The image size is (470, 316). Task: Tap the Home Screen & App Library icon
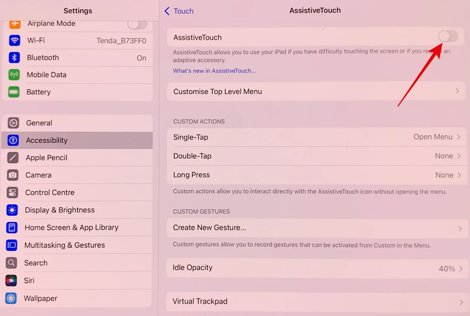pyautogui.click(x=12, y=228)
